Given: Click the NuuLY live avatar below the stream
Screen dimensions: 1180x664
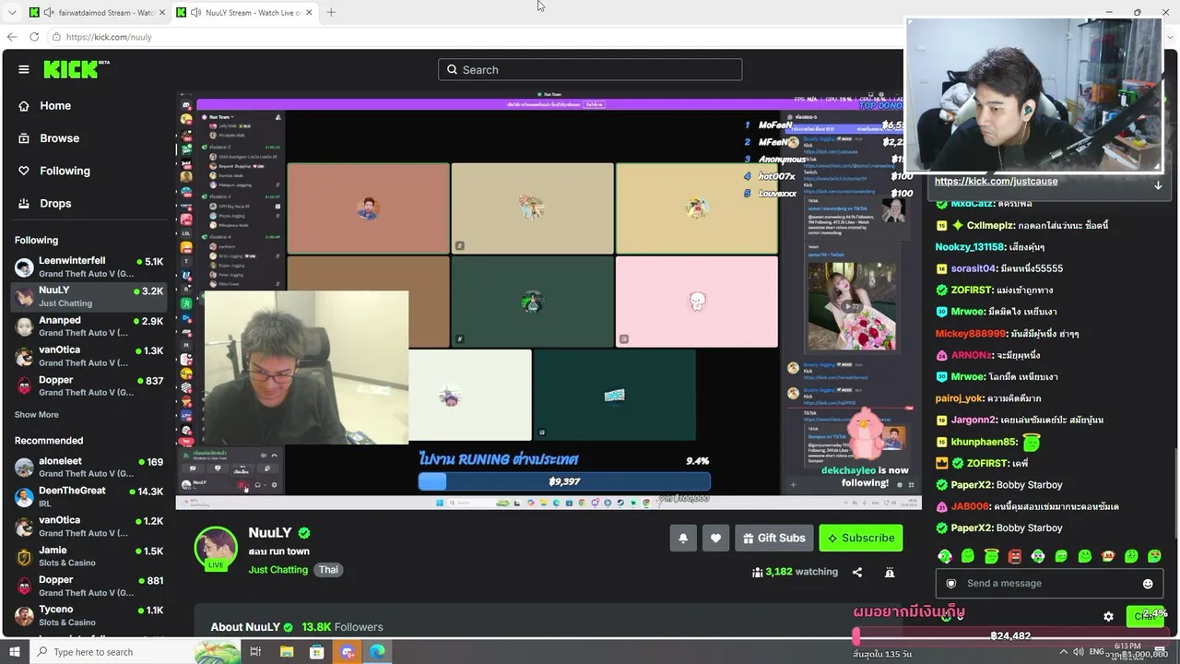Looking at the screenshot, I should (216, 549).
